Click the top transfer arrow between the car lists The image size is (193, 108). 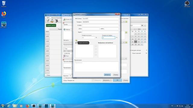point(96,46)
